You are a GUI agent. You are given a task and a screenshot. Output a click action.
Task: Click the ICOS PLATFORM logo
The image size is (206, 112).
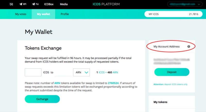point(106,4)
